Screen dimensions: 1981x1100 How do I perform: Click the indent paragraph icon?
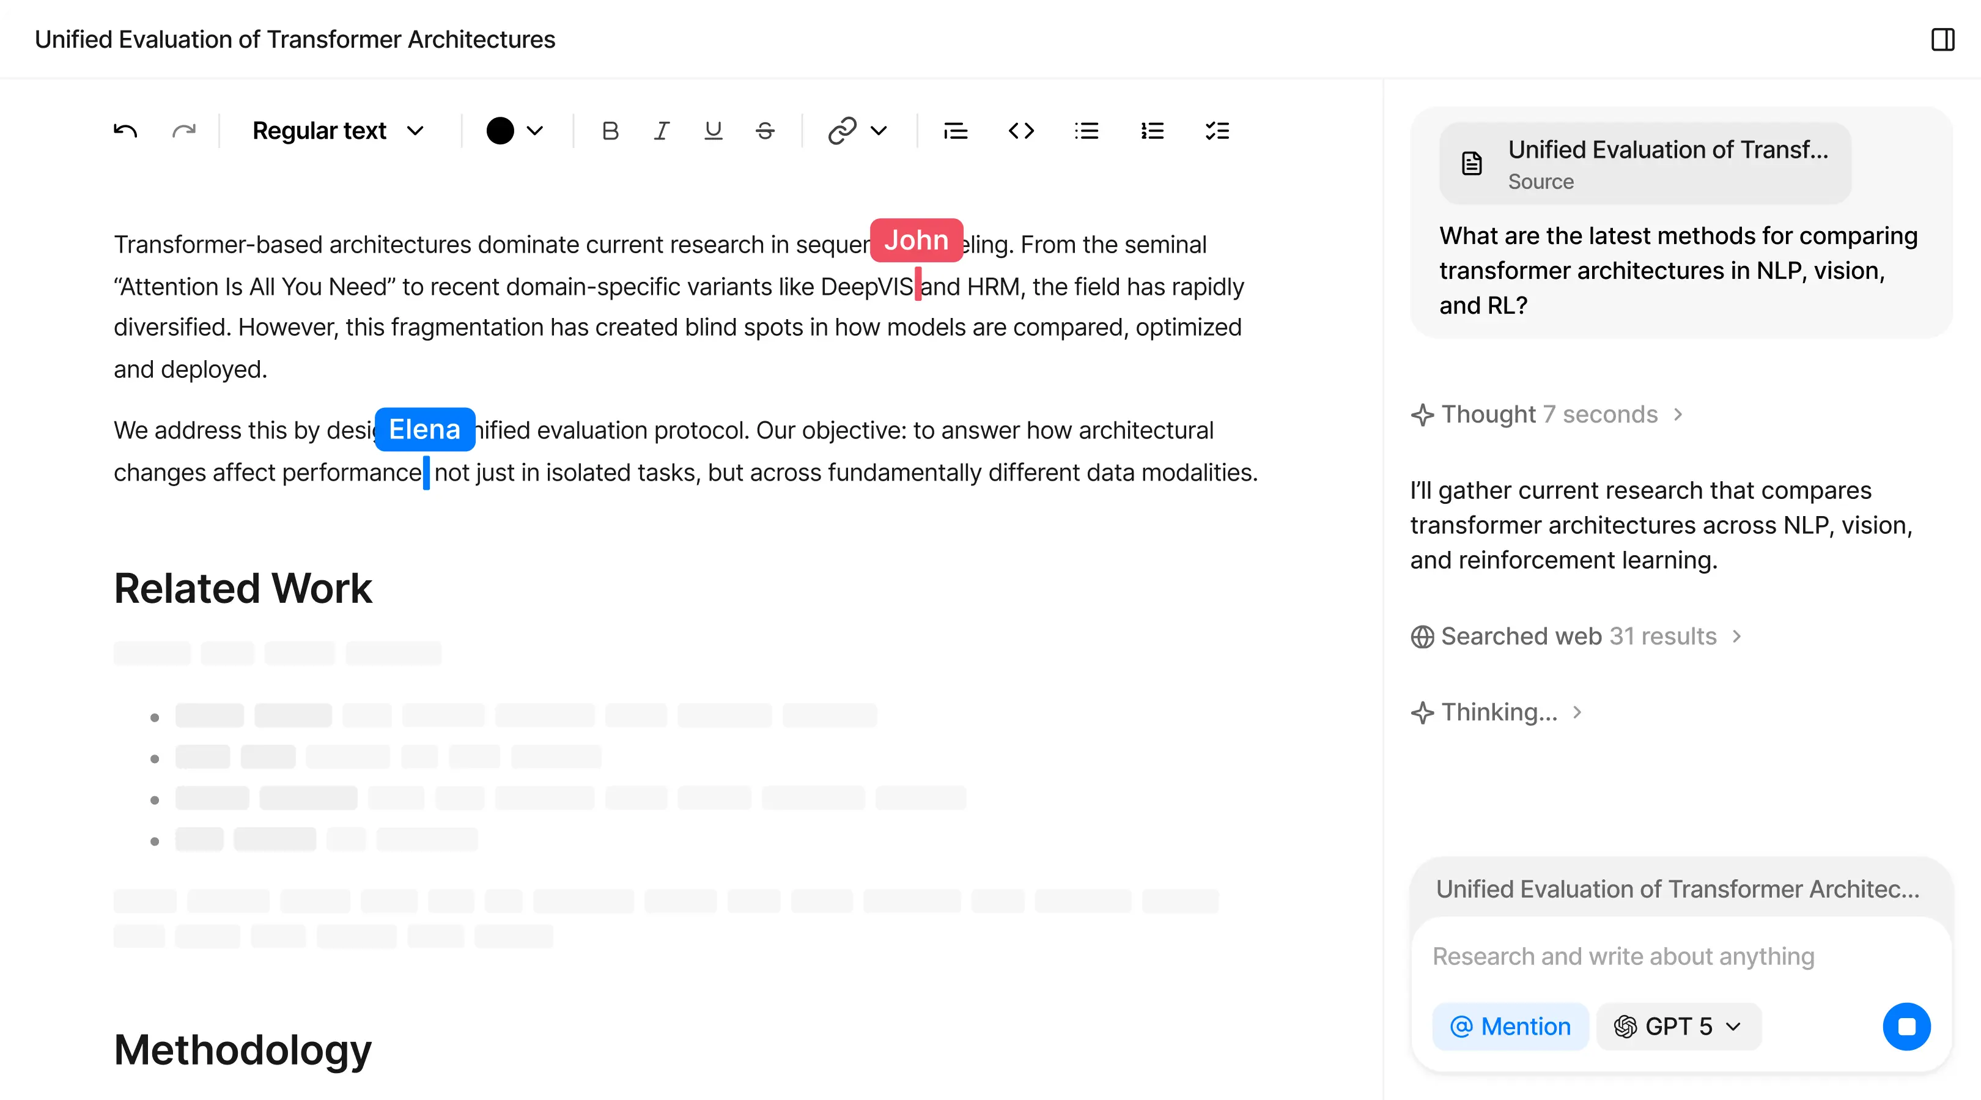[x=955, y=131]
